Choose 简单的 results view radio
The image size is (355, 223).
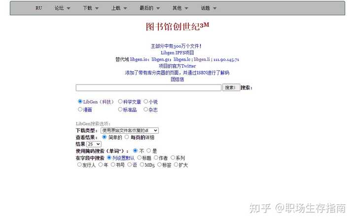105,137
